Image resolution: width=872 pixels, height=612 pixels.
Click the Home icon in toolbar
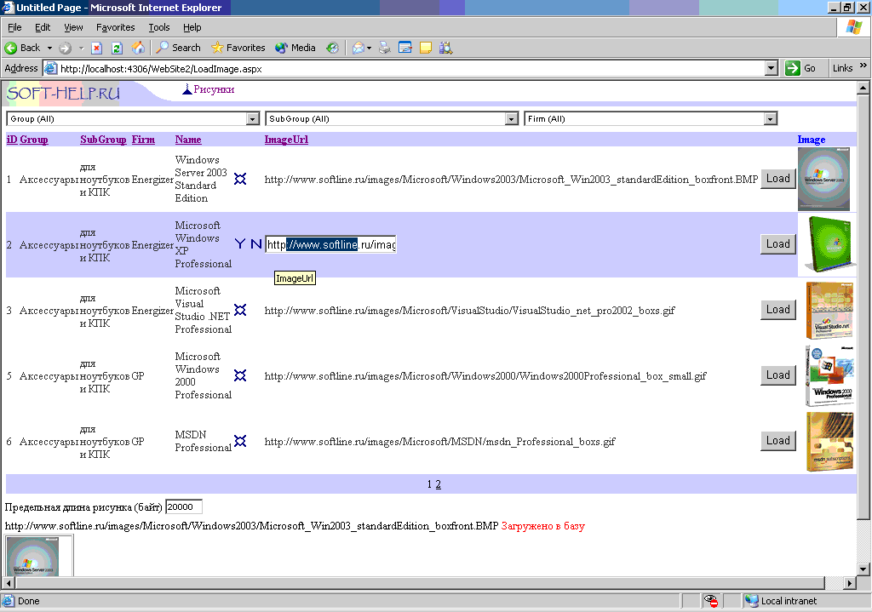pos(138,48)
